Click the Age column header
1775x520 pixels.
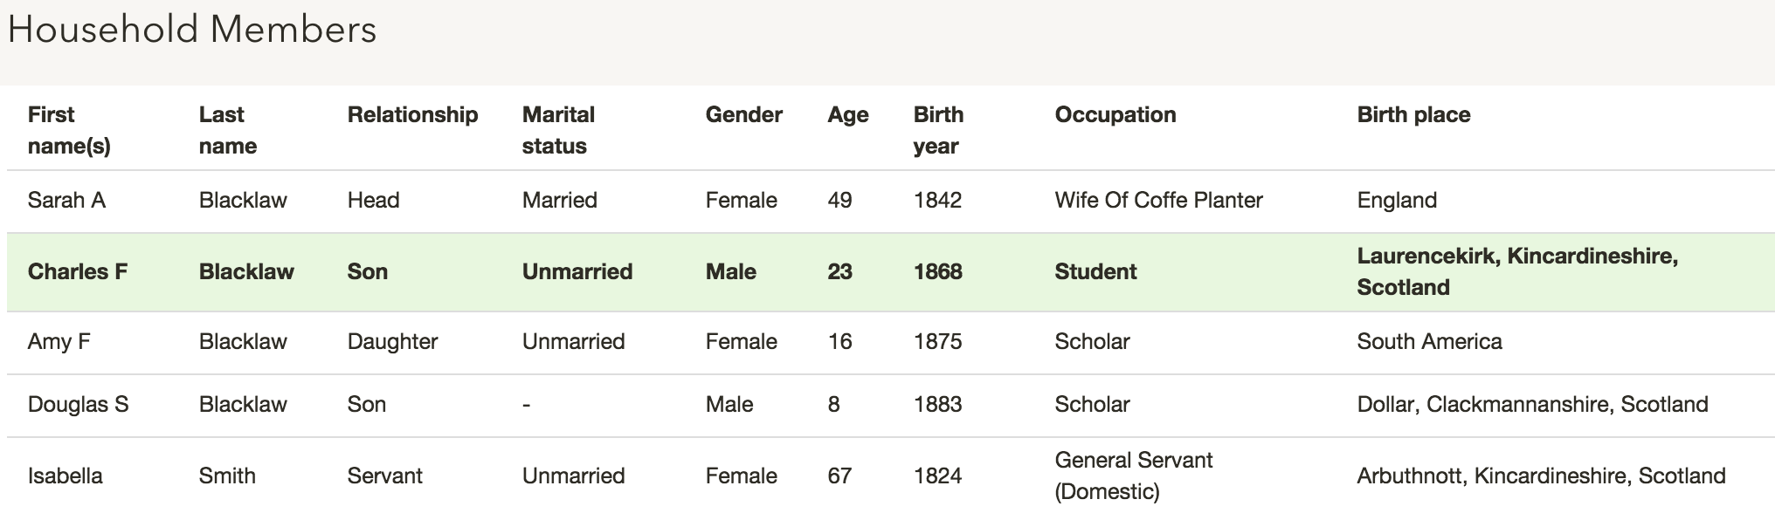847,114
